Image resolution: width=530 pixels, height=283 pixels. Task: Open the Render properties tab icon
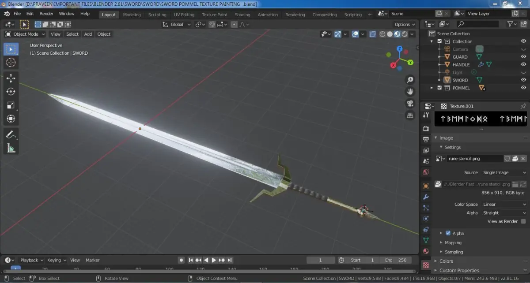426,128
